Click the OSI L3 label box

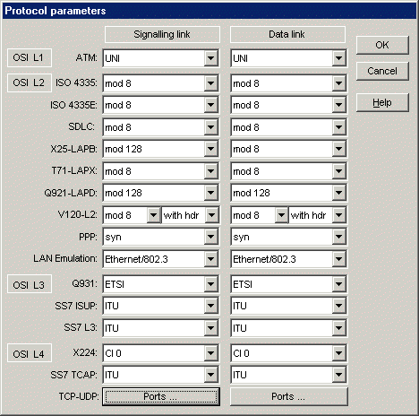coord(30,284)
